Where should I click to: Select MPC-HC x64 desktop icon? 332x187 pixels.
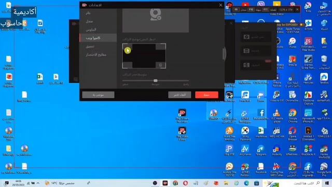[x=276, y=132]
